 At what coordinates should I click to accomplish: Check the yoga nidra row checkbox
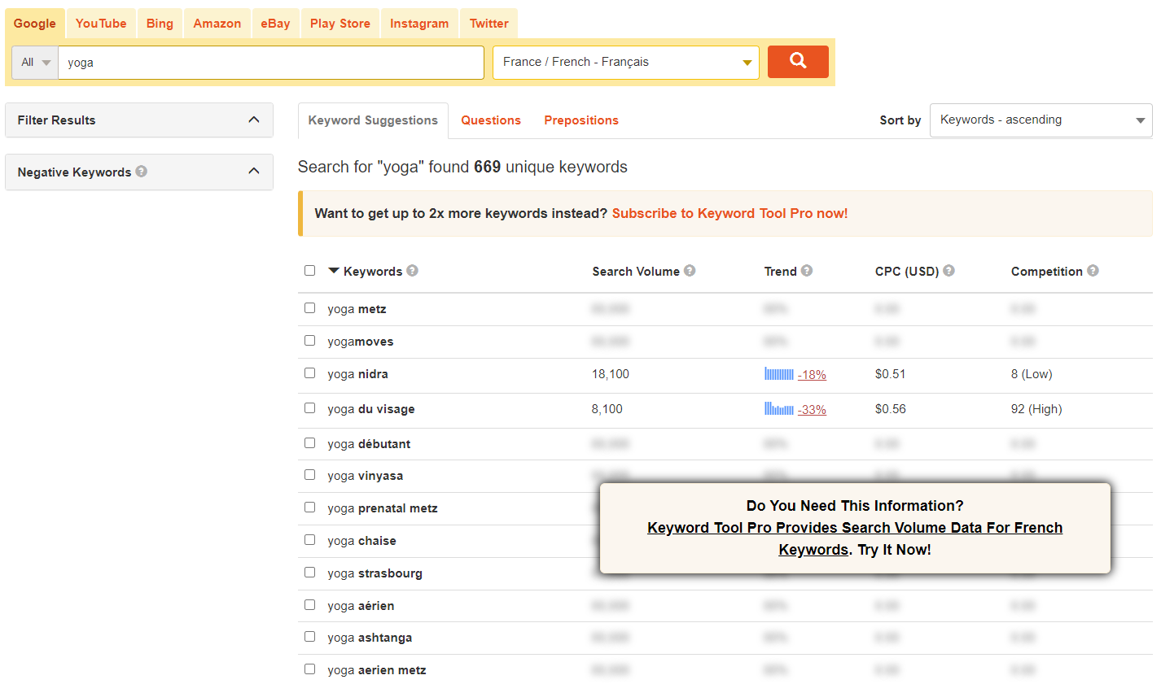pos(309,373)
